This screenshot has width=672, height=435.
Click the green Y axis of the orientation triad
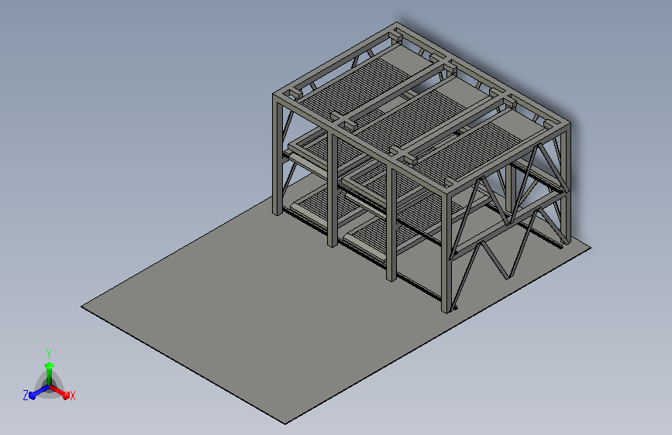point(49,375)
